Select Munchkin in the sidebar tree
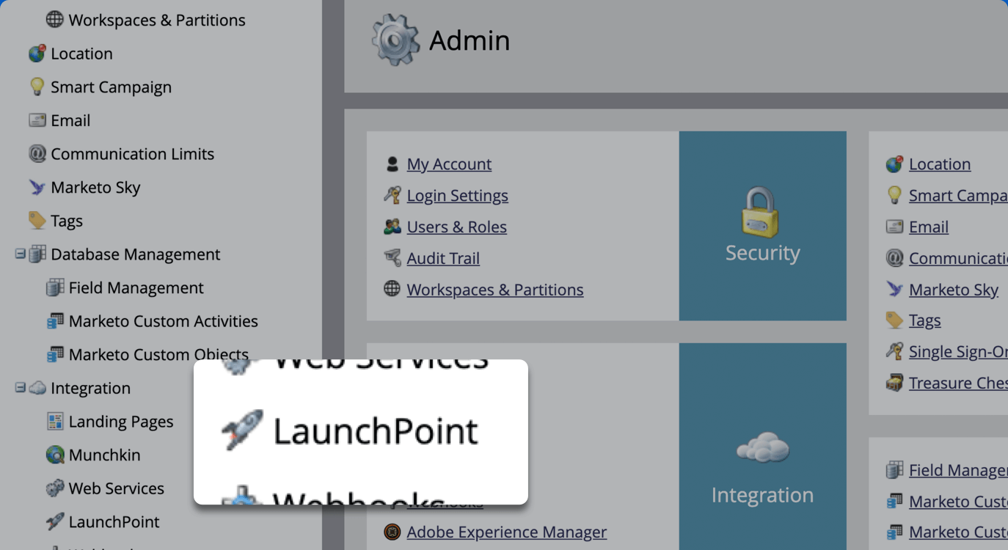This screenshot has height=550, width=1008. [x=105, y=455]
